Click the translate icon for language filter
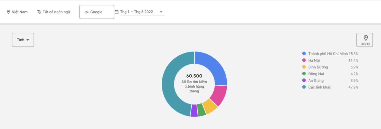Screen dimensions: 381x129 coord(39,12)
